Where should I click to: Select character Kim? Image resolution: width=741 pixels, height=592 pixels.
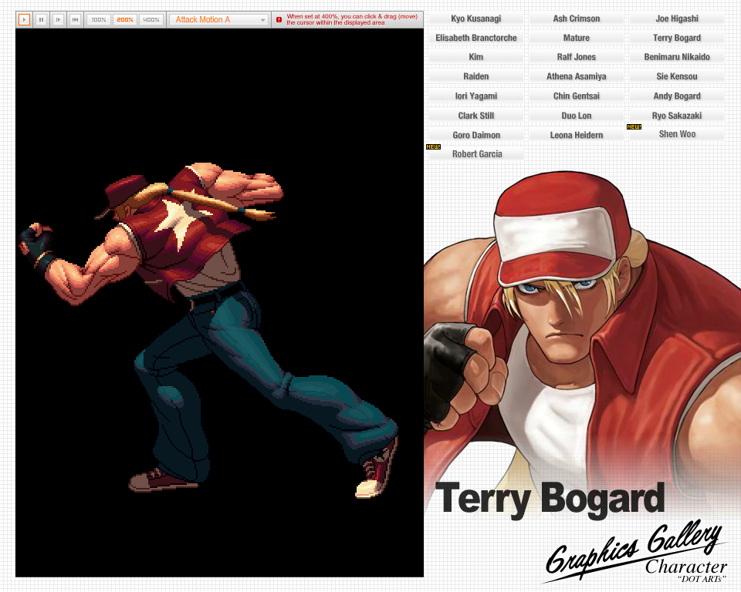pyautogui.click(x=476, y=56)
